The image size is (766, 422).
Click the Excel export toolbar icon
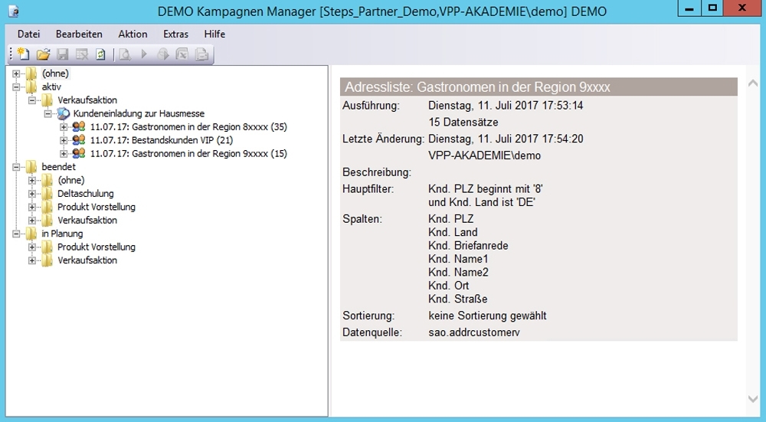coord(182,54)
